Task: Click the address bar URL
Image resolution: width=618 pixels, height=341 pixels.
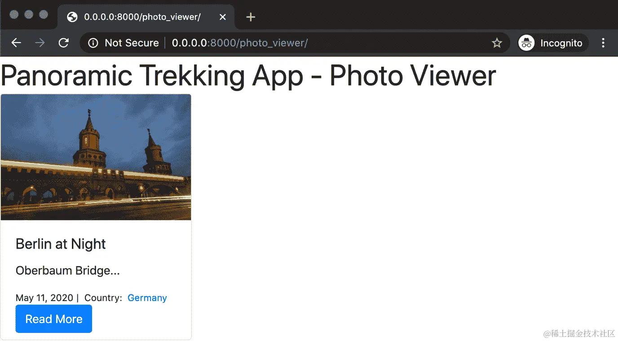Action: pyautogui.click(x=240, y=43)
